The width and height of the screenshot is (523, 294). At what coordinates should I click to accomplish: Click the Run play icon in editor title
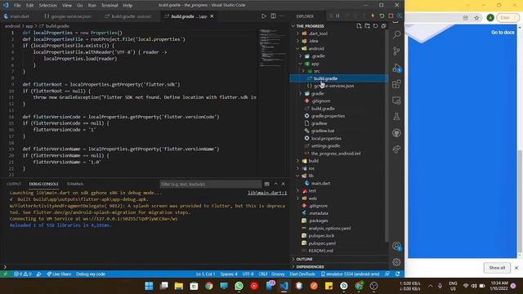[263, 16]
